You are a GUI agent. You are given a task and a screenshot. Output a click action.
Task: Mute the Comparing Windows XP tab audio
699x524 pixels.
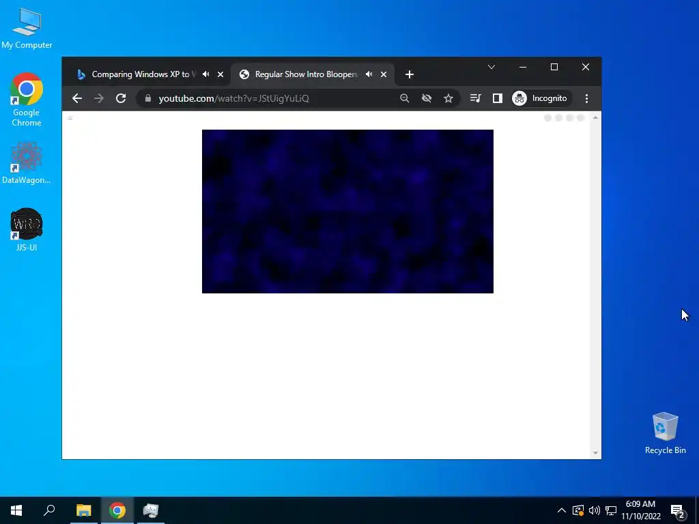pos(206,74)
